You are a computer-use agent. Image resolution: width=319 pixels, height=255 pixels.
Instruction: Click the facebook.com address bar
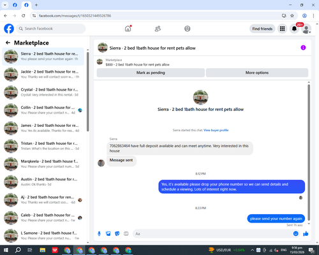158,16
